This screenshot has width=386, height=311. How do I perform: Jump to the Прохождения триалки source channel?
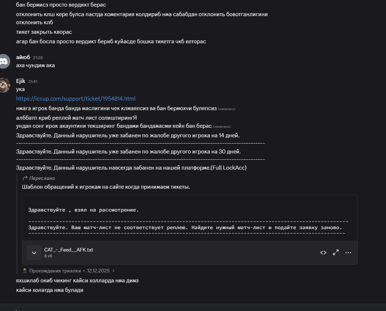[55, 271]
